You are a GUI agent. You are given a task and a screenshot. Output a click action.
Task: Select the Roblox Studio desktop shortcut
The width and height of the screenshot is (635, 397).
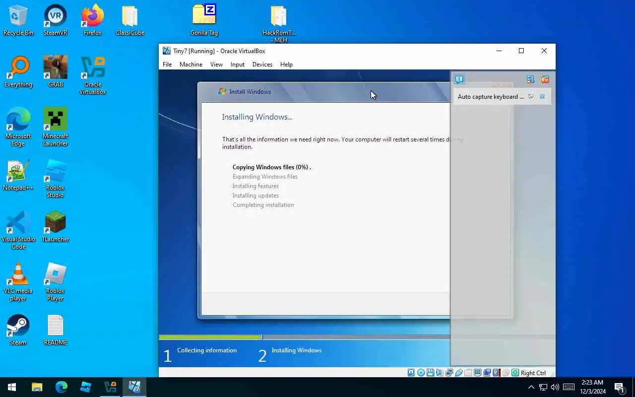coord(56,179)
